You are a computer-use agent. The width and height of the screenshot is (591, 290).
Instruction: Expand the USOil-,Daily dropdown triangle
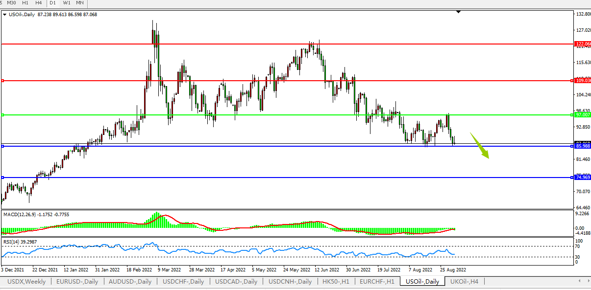[5, 15]
